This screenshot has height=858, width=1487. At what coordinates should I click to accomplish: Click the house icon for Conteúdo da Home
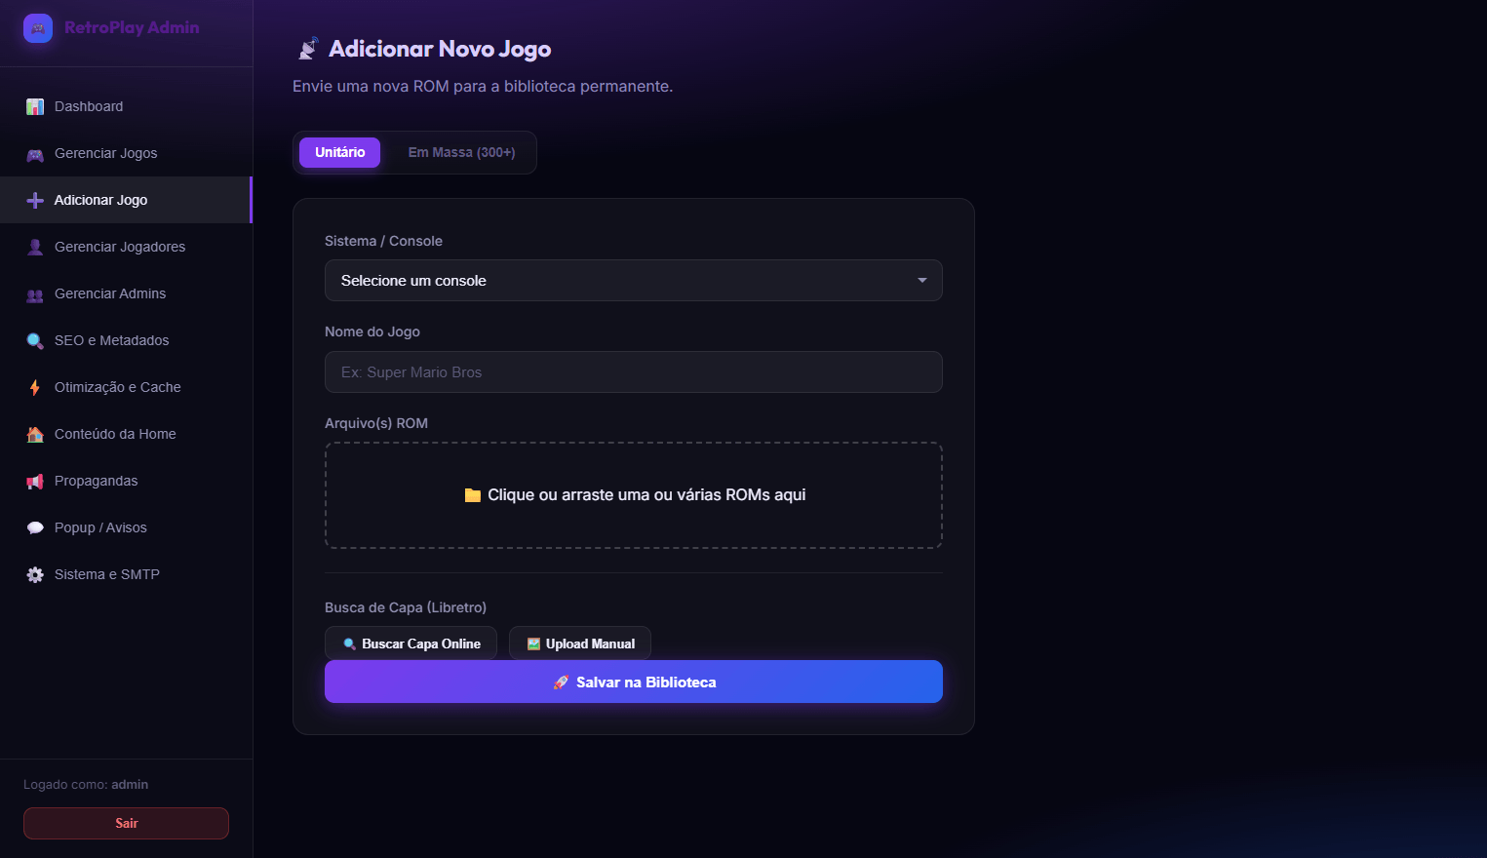[x=35, y=435]
